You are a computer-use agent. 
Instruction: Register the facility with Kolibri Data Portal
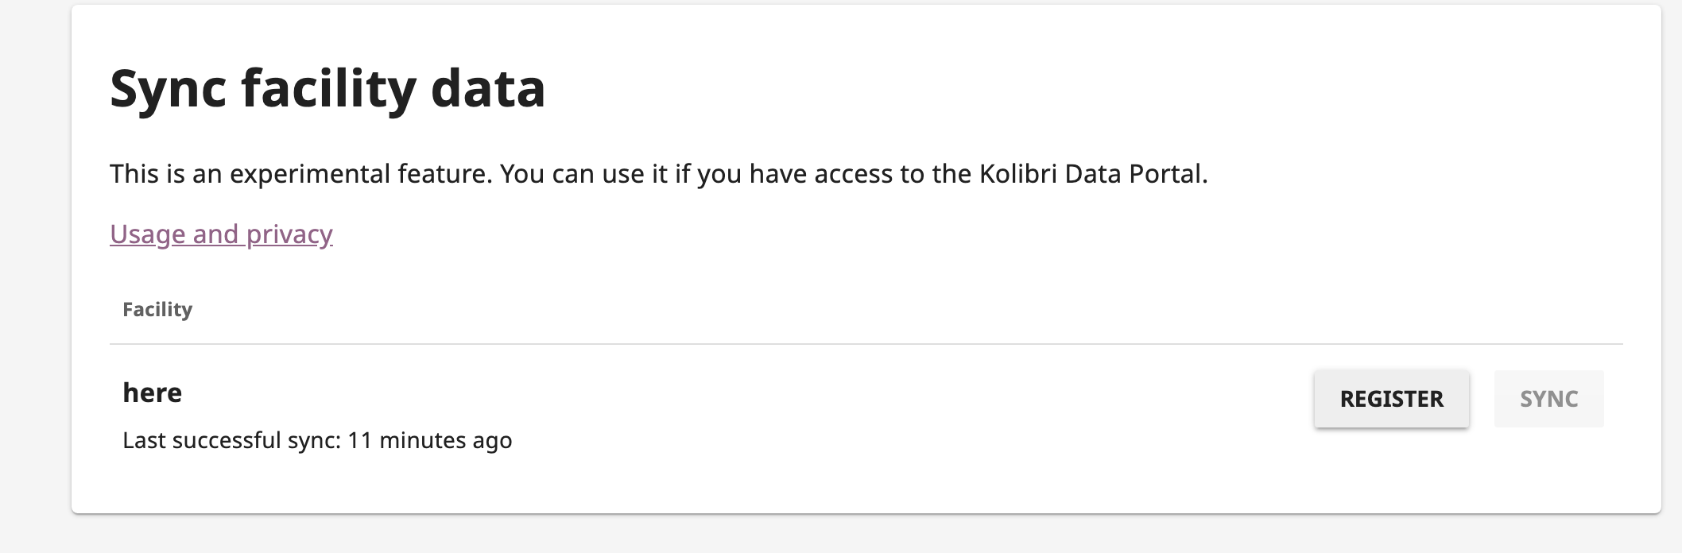coord(1391,400)
